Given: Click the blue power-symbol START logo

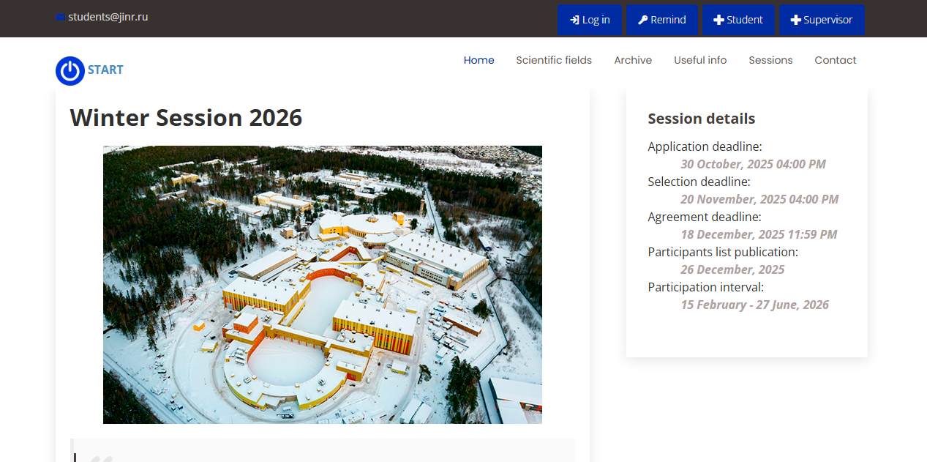Looking at the screenshot, I should 70,70.
